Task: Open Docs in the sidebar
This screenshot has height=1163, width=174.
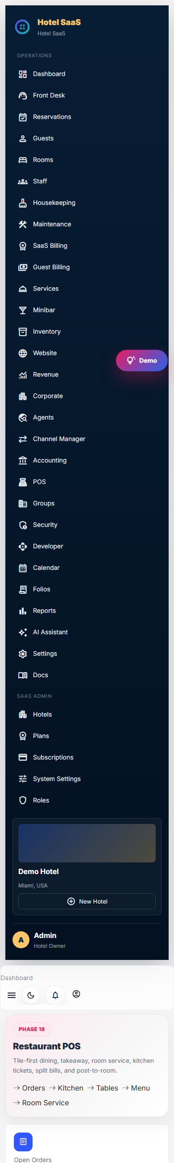Action: [87, 675]
